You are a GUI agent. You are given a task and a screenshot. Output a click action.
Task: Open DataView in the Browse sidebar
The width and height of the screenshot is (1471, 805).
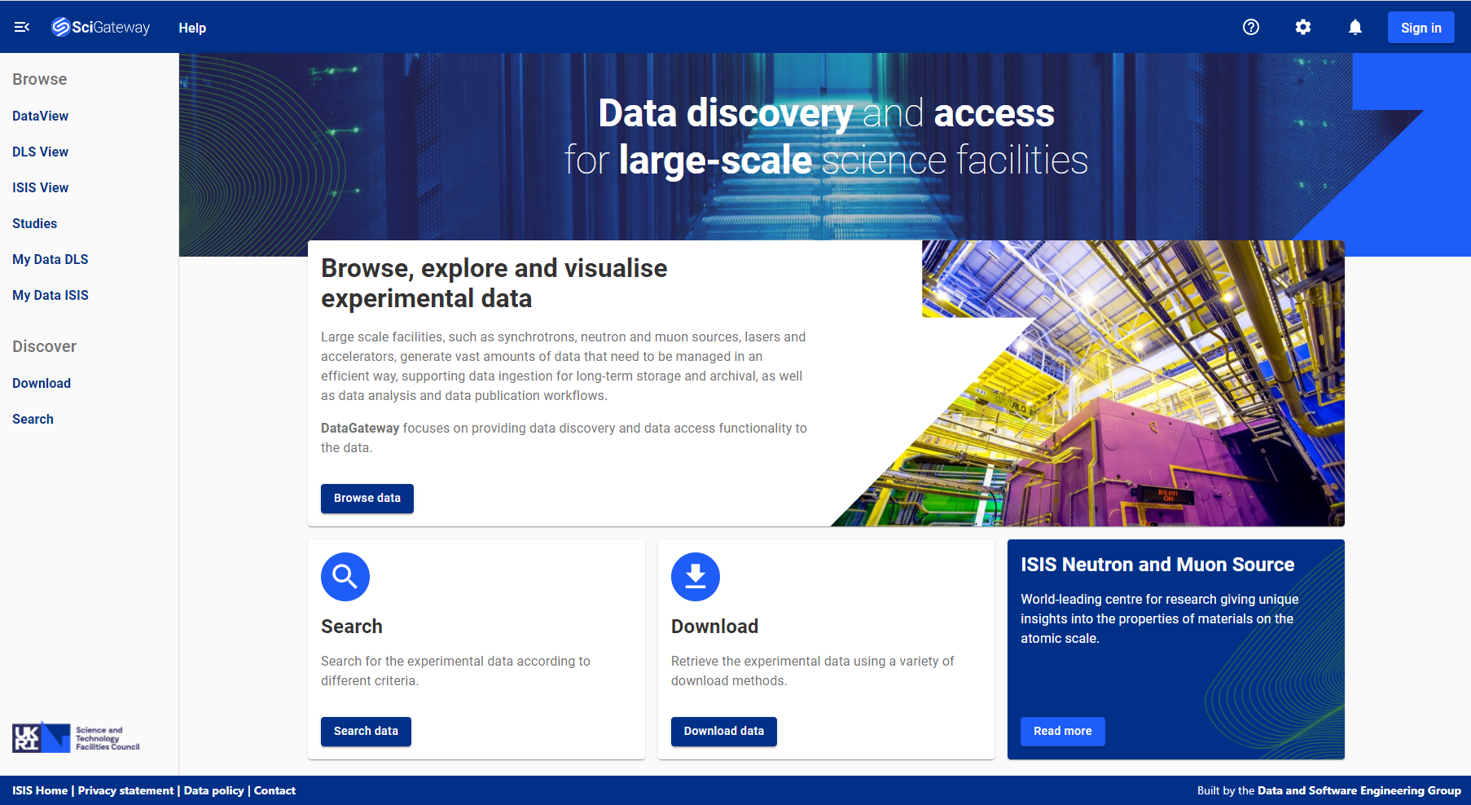point(40,116)
